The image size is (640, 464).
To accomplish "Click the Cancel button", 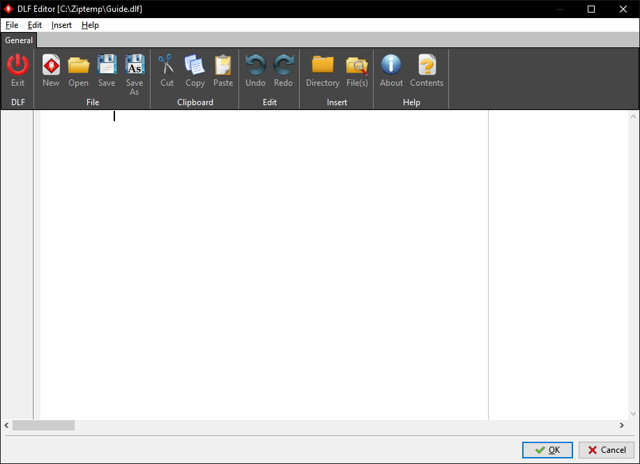I will [x=606, y=450].
